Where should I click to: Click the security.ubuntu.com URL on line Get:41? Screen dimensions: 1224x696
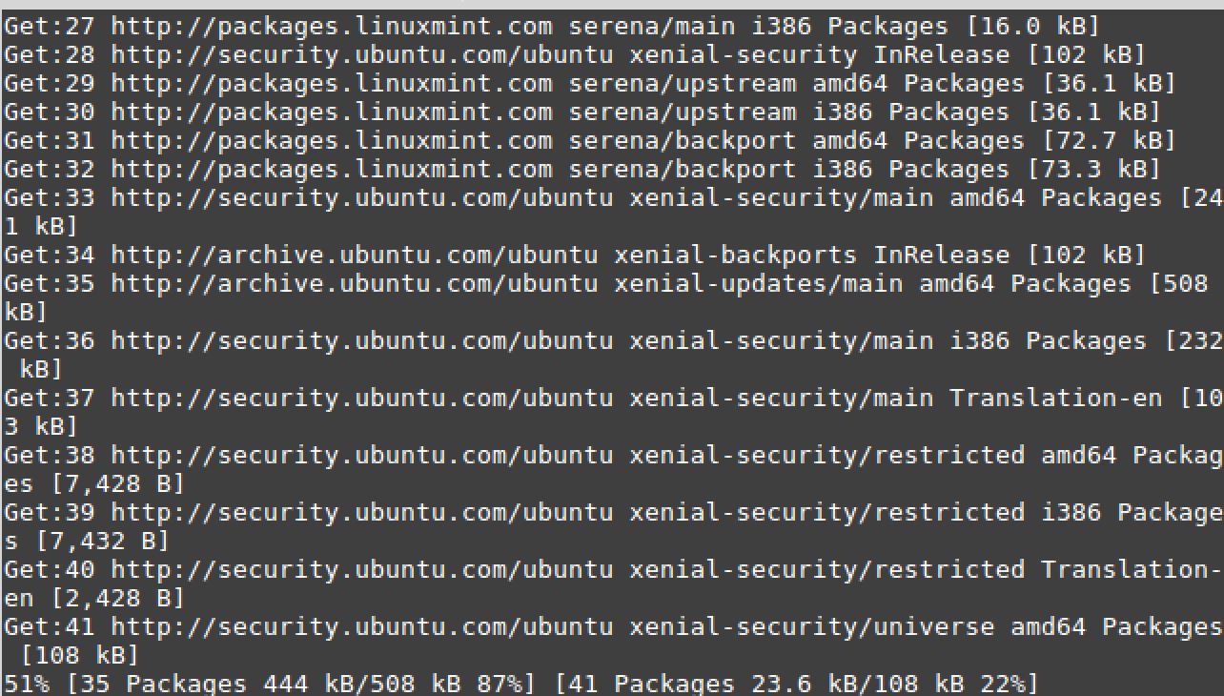[x=362, y=627]
